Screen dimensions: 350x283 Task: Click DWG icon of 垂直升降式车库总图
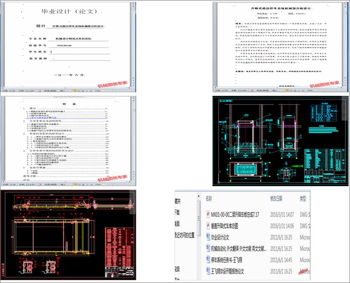(x=208, y=225)
